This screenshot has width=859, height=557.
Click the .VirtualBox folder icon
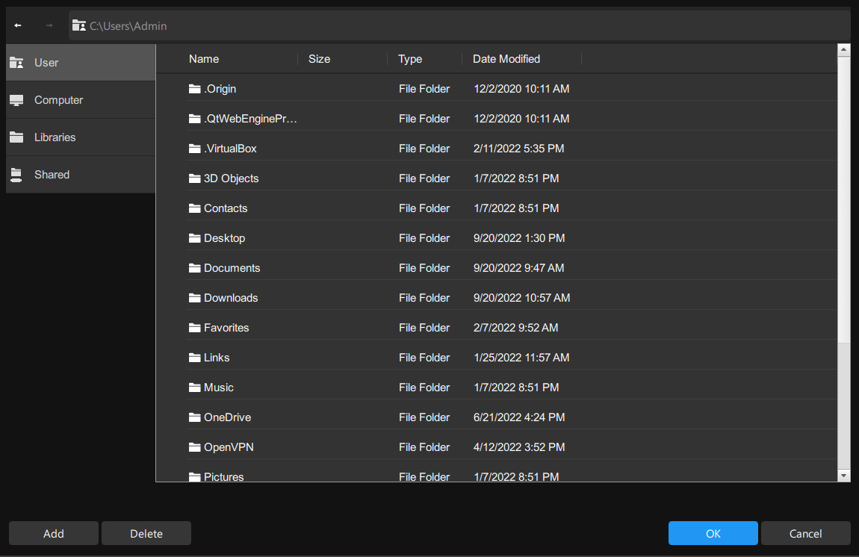coord(195,149)
